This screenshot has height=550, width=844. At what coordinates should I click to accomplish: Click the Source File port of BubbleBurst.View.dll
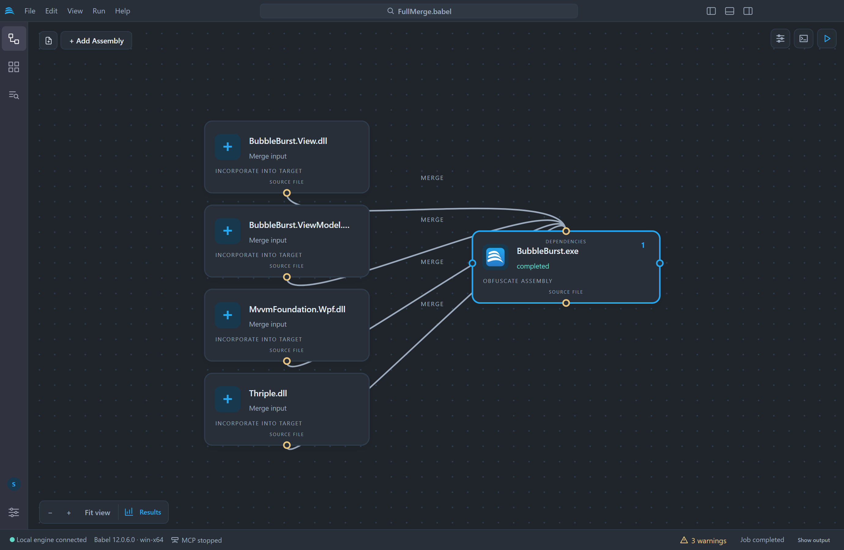tap(287, 193)
